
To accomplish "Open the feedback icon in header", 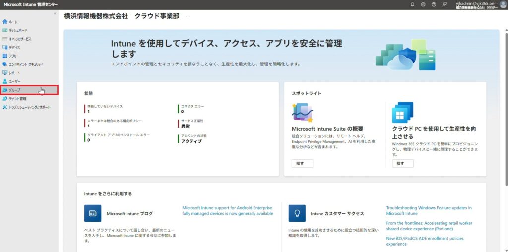I will [444, 4].
